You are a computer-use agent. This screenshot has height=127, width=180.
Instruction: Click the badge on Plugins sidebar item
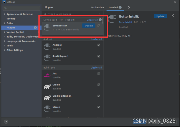coord(35,28)
